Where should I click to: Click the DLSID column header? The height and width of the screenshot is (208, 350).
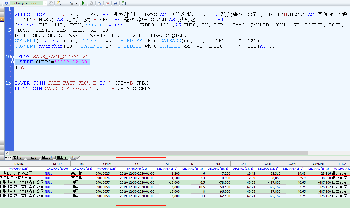pyautogui.click(x=57, y=164)
